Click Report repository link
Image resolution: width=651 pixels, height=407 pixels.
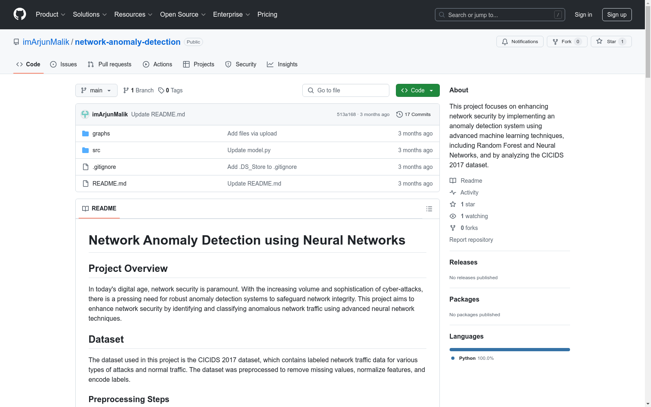click(471, 240)
